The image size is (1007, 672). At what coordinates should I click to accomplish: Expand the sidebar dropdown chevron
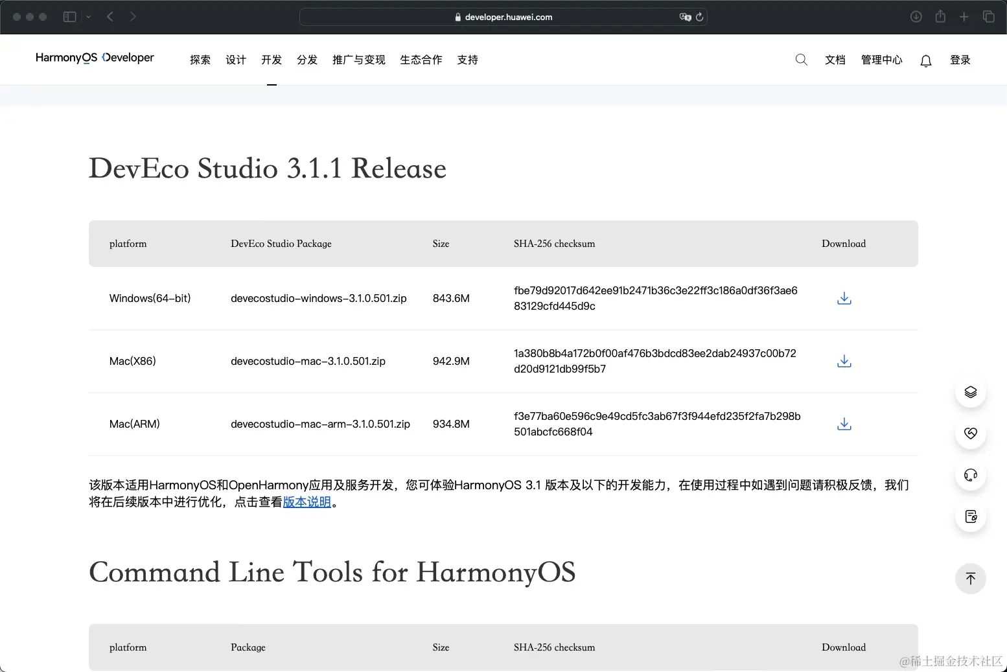coord(89,17)
